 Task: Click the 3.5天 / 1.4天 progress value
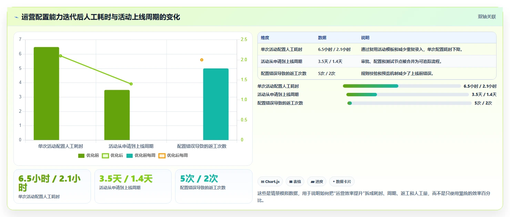[484, 95]
